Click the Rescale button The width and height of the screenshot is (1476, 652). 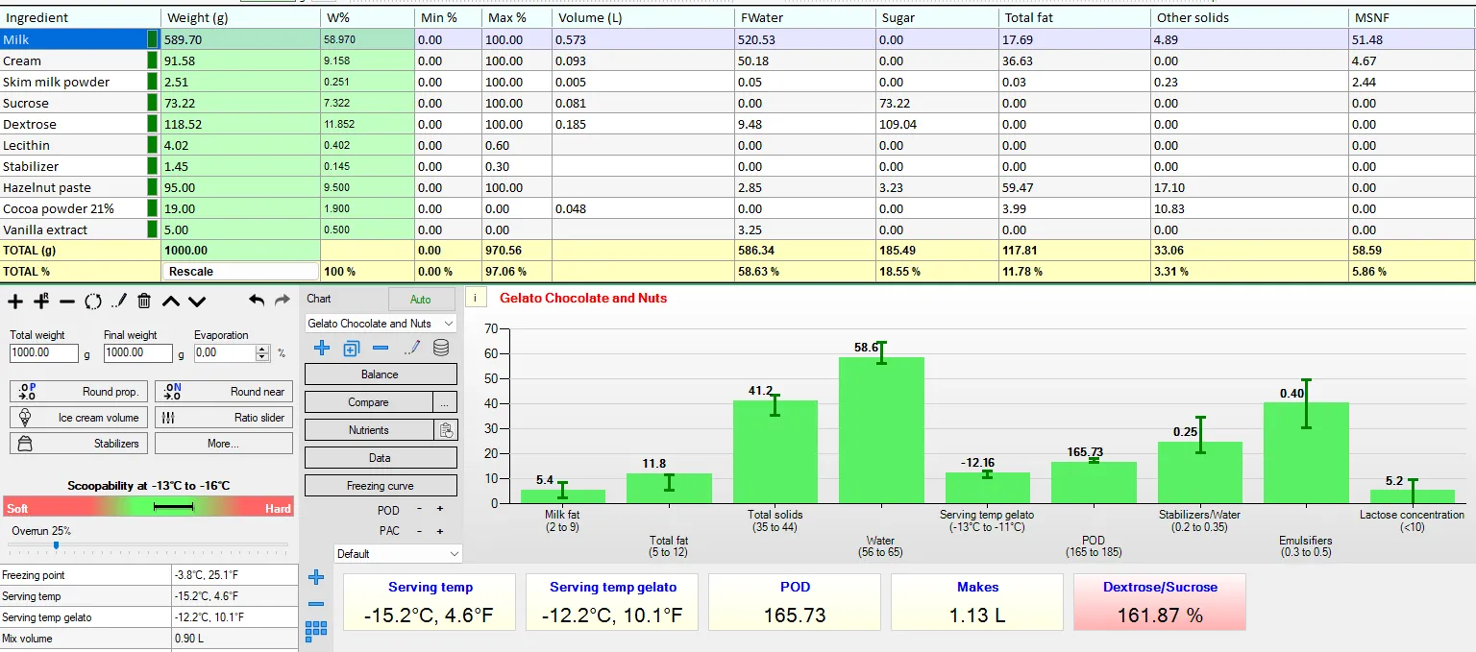coord(240,271)
